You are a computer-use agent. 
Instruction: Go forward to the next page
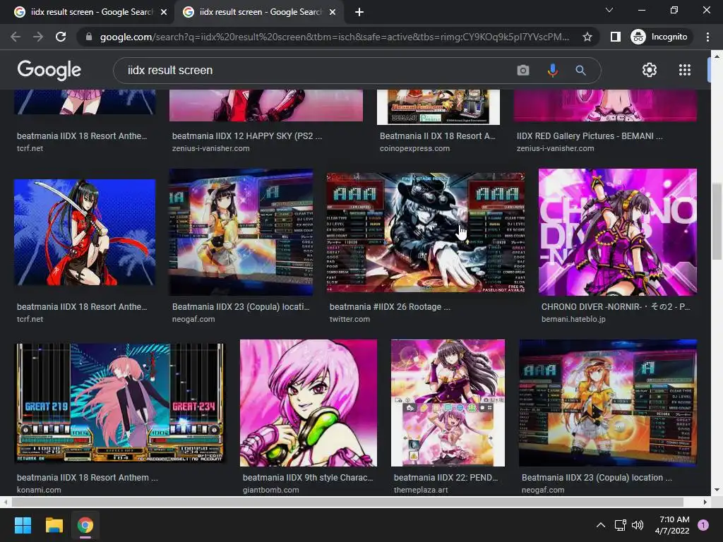(38, 37)
